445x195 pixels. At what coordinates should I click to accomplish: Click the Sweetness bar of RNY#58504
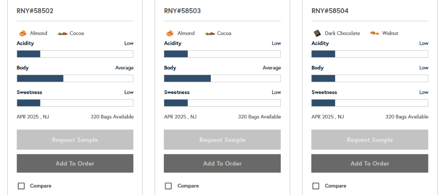pyautogui.click(x=369, y=103)
